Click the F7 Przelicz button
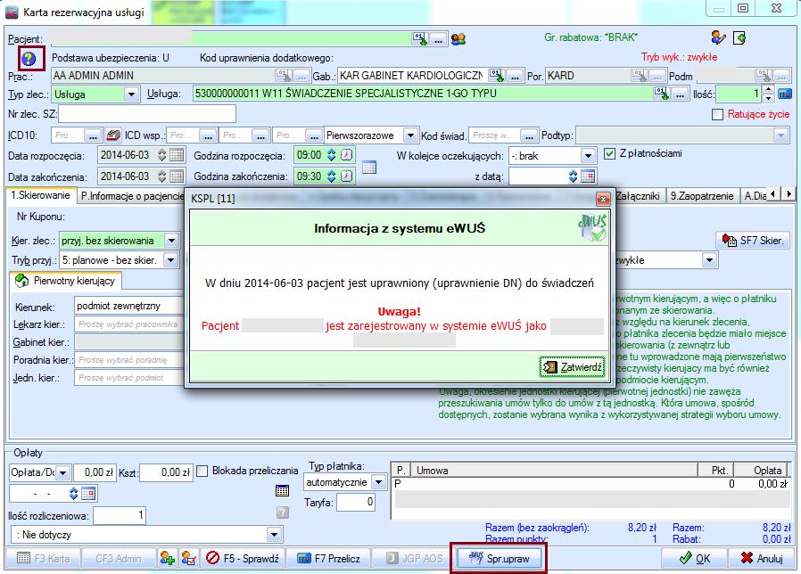801x574 pixels. click(x=328, y=558)
